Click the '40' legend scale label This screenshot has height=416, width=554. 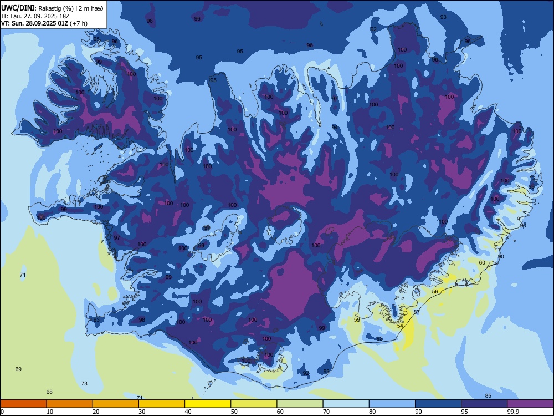(188, 412)
